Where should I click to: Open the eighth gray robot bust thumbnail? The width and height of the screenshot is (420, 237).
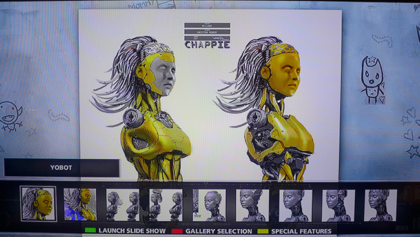(x=339, y=205)
